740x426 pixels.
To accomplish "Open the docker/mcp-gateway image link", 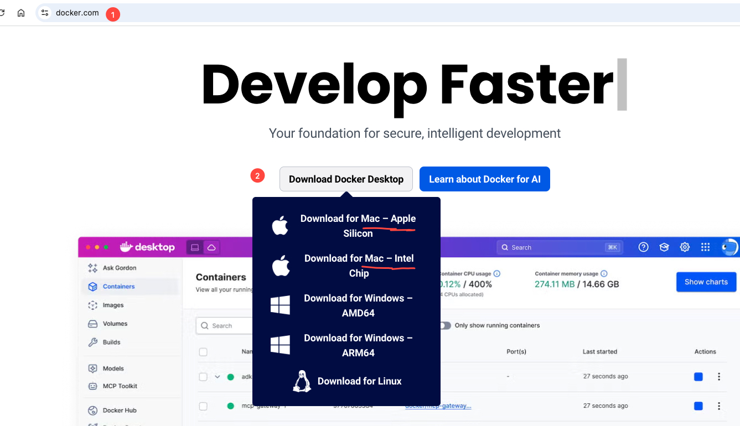I will tap(438, 406).
